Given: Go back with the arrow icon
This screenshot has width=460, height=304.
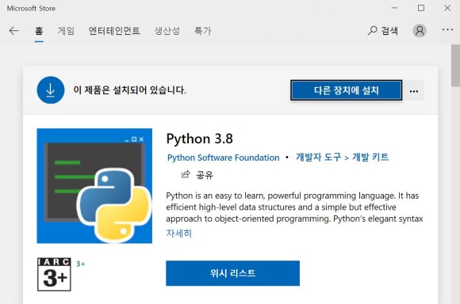Looking at the screenshot, I should coord(13,31).
